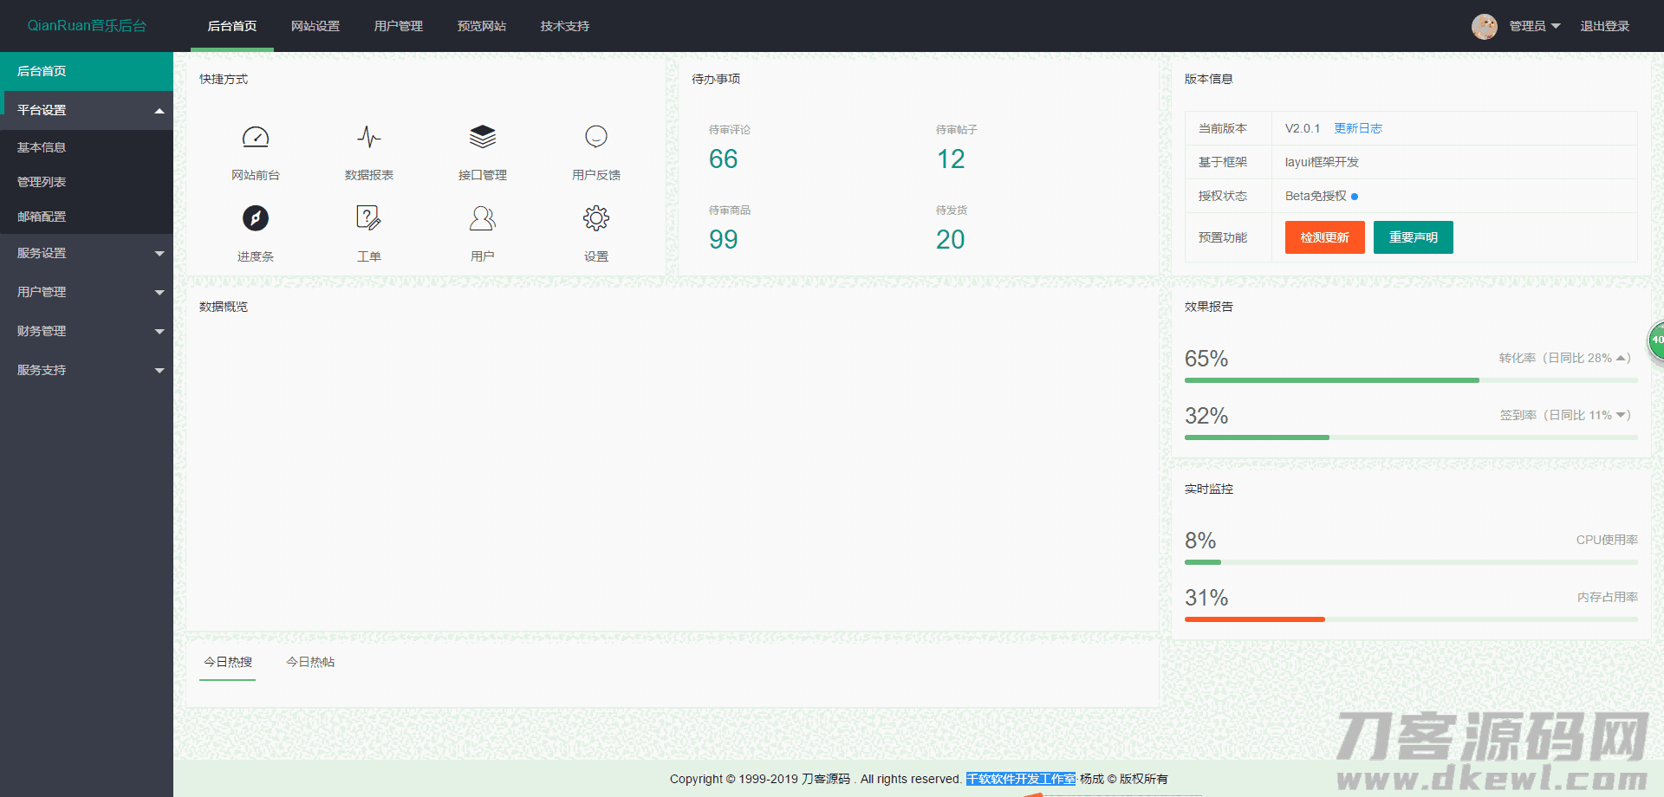
Task: Open the 进度条 compass icon
Action: [x=255, y=218]
